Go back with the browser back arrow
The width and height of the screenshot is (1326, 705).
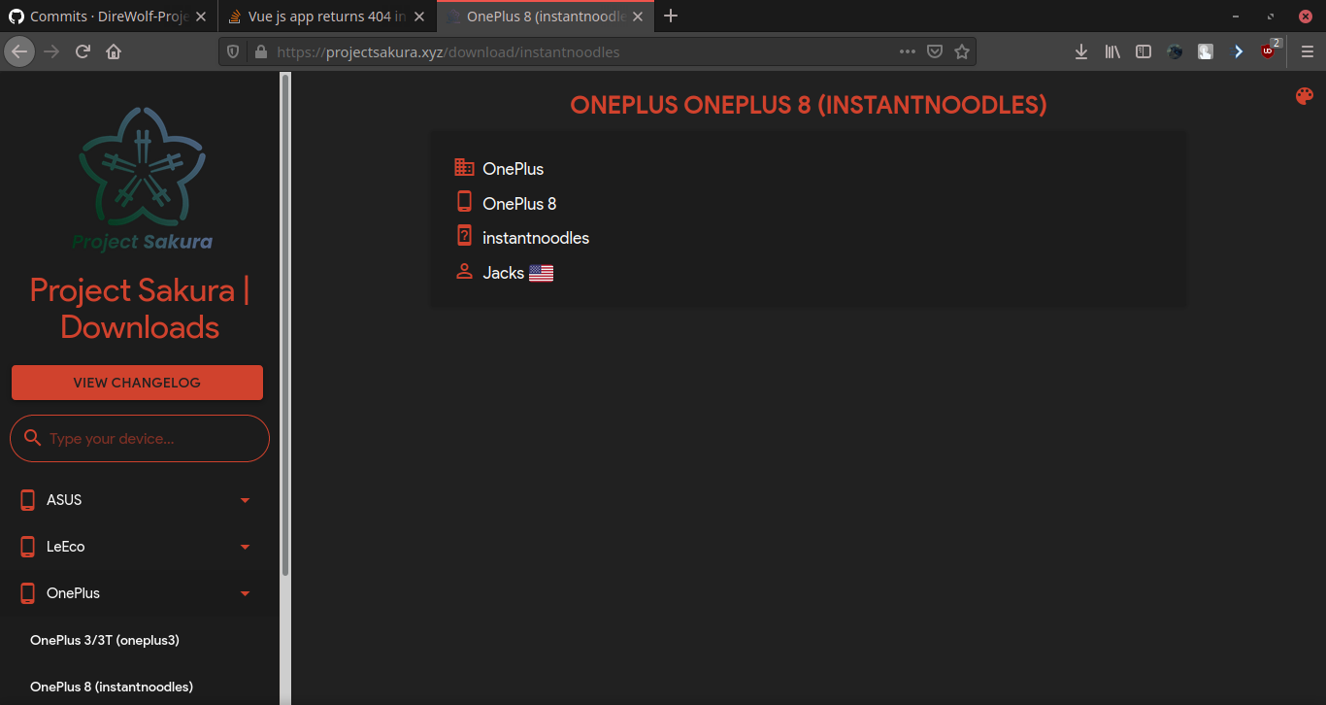(19, 51)
